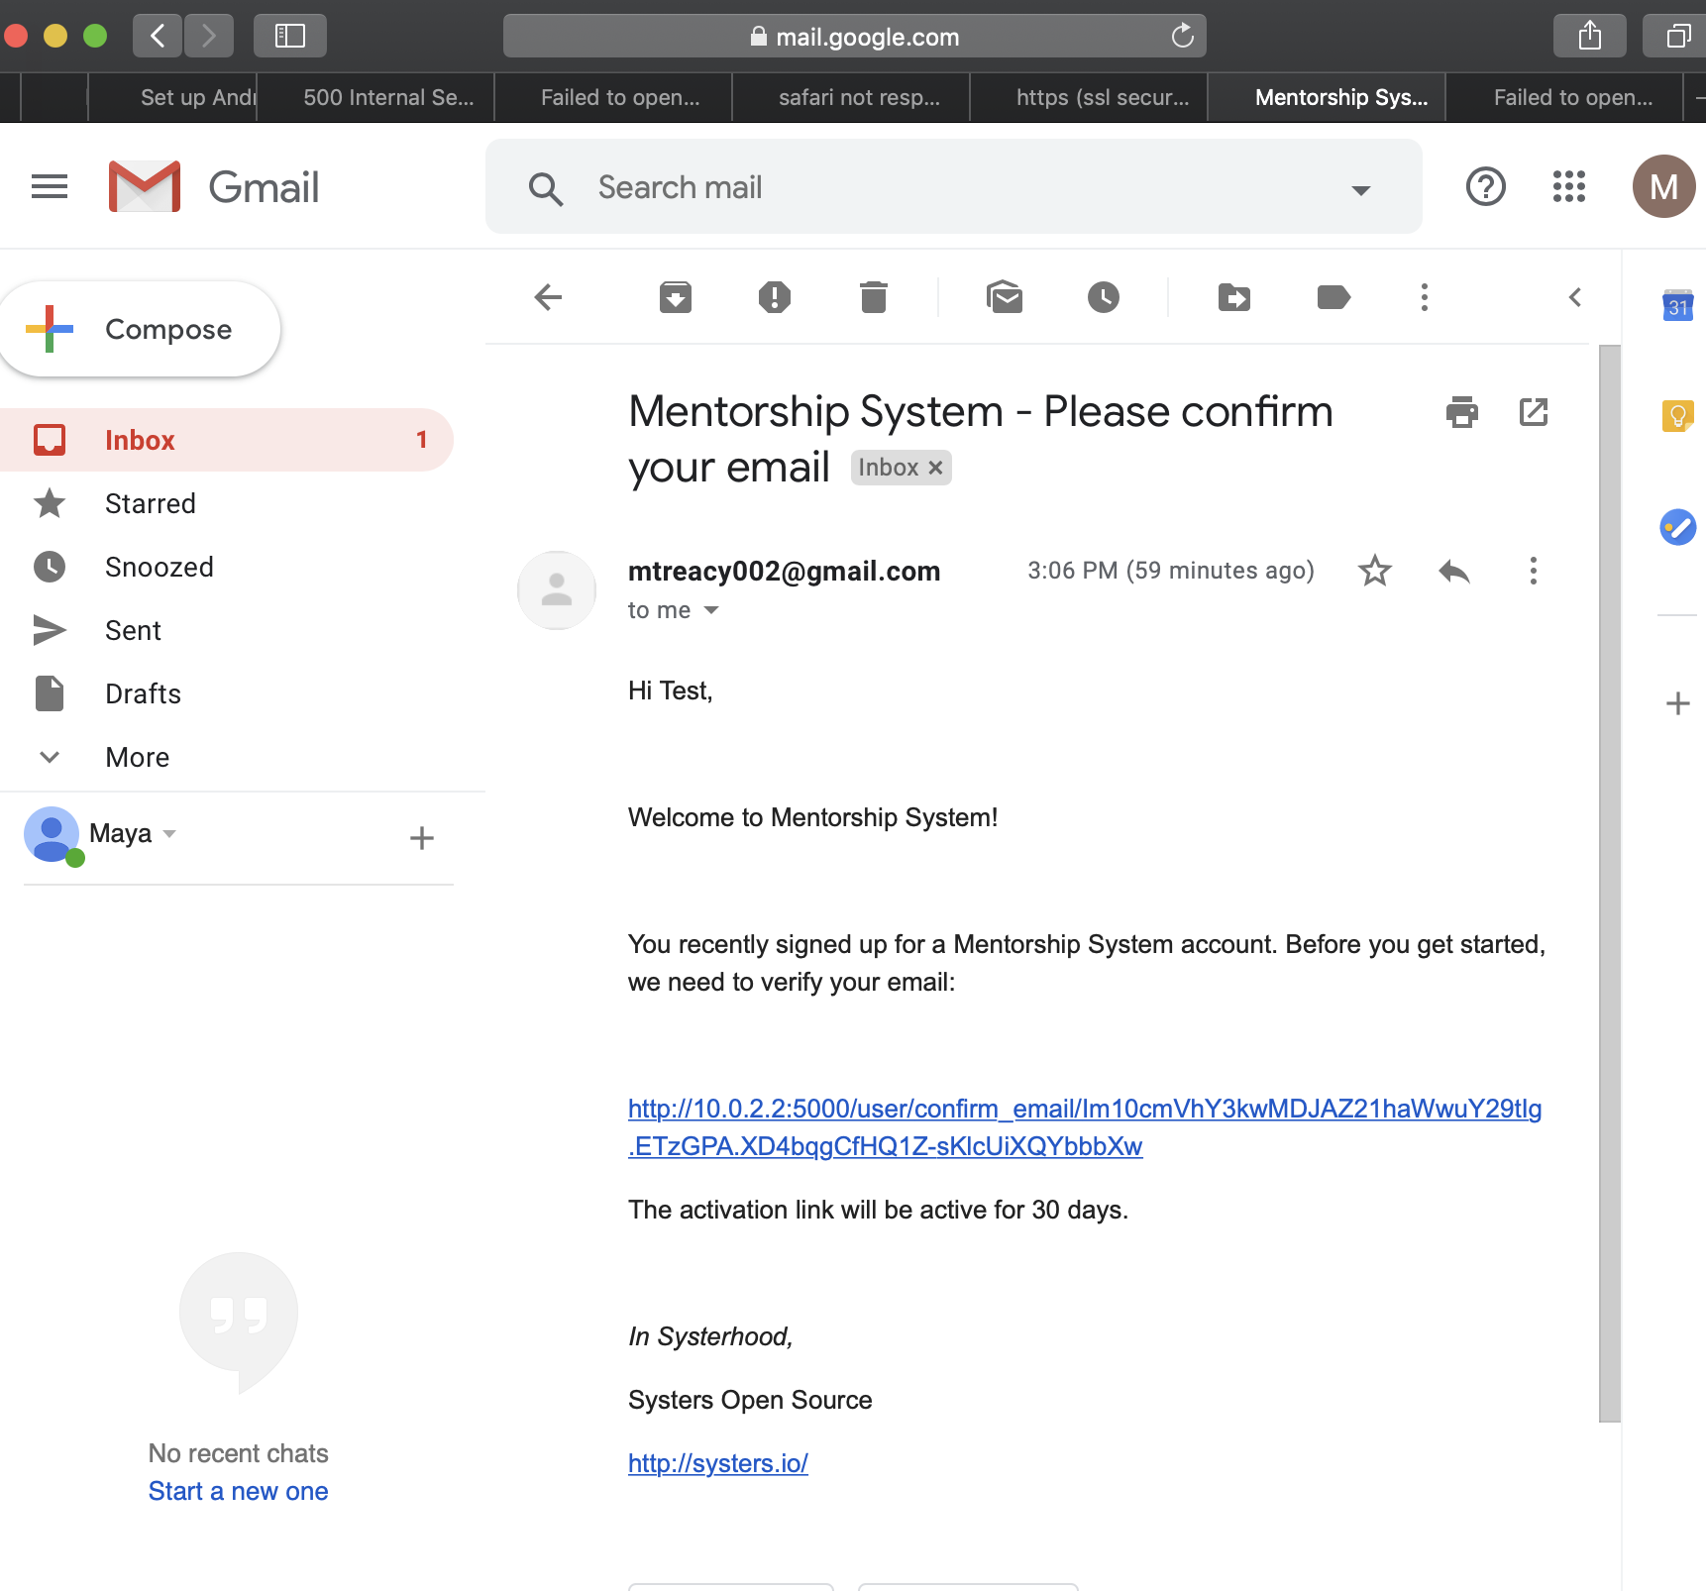Reply to the mtreacy002 message
Screen dimensions: 1706x1591
pyautogui.click(x=1454, y=571)
